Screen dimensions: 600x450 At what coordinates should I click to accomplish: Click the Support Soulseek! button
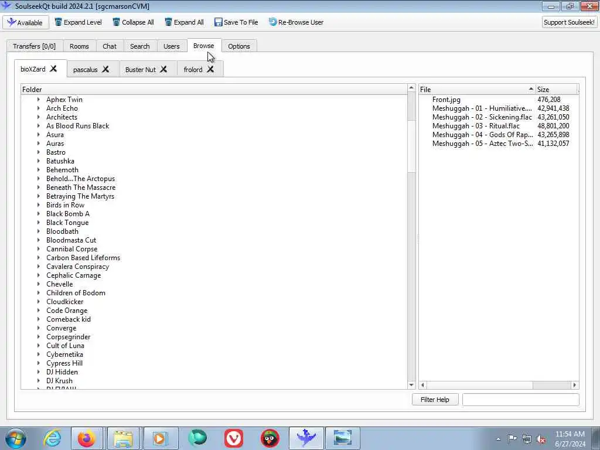tap(570, 22)
